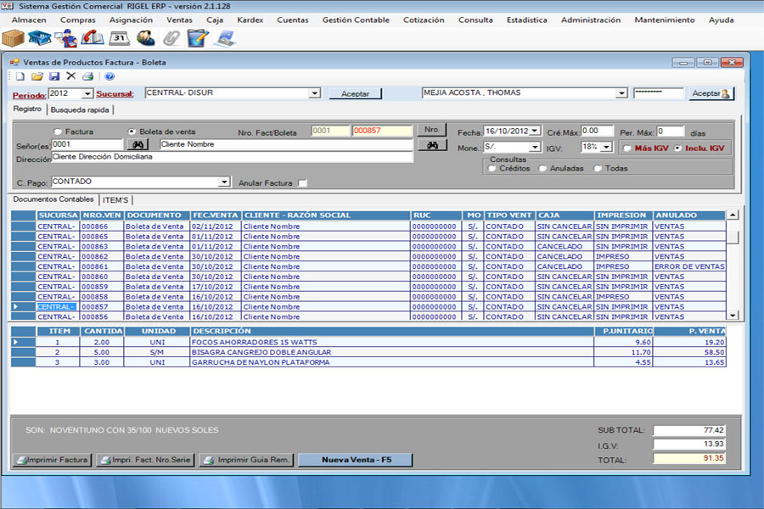The height and width of the screenshot is (509, 764).
Task: Click the Cré.Máx input field
Action: [597, 131]
